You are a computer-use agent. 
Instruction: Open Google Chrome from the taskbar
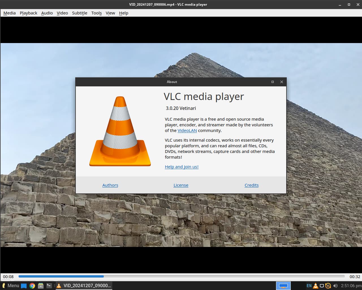click(32, 286)
